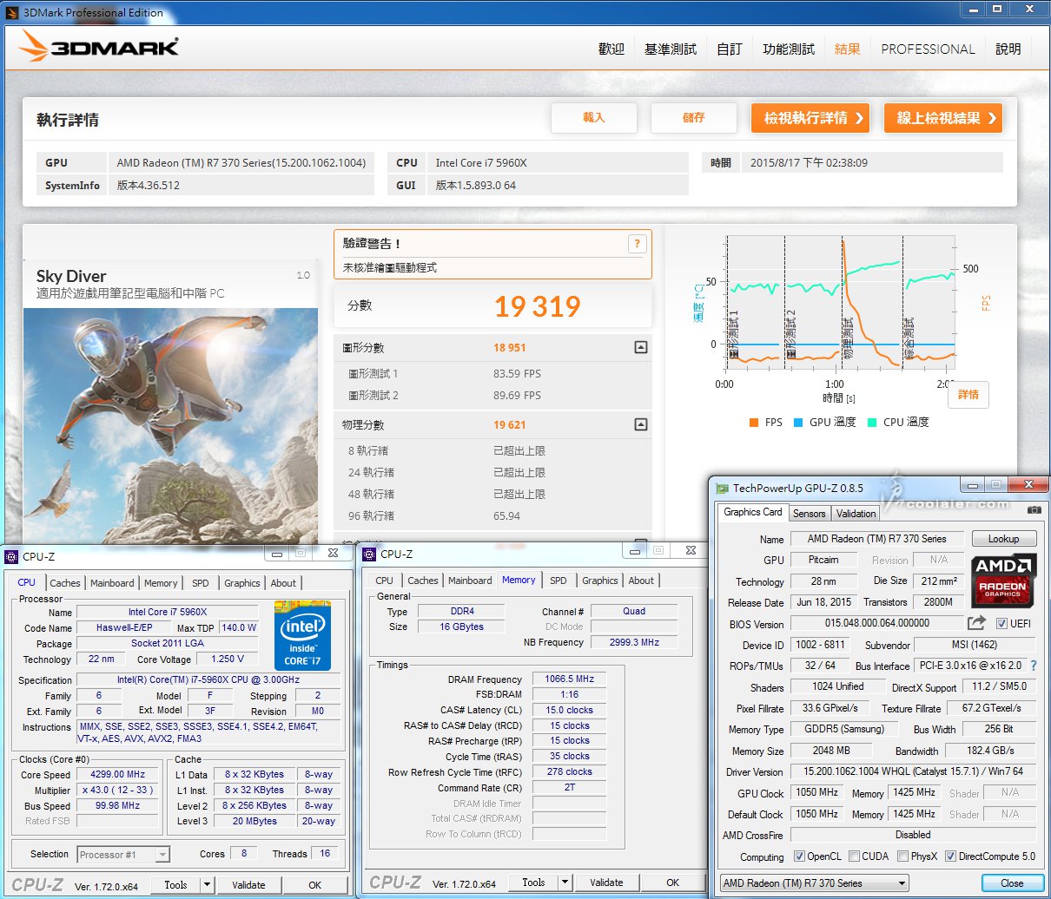Viewport: 1051px width, 899px height.
Task: Click the 詳情 (Details) button by the chart
Action: click(x=968, y=395)
